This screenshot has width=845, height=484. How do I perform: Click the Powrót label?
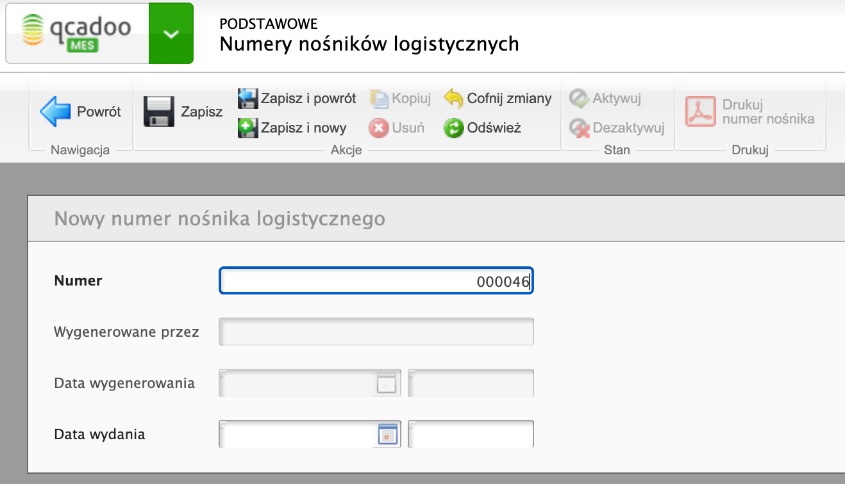coord(99,112)
